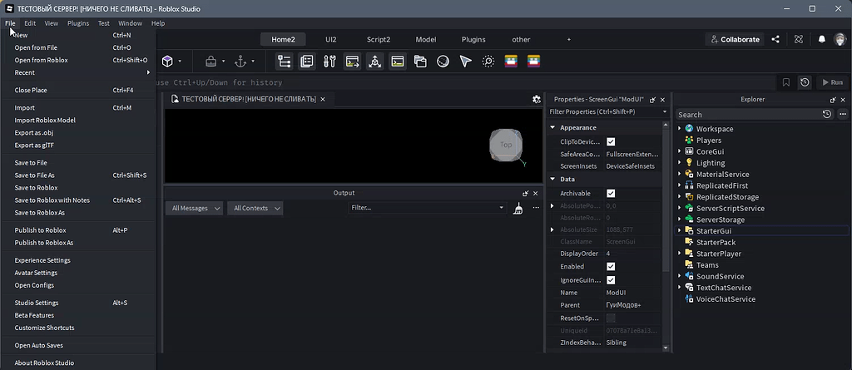Click the Top view cube gizmo
This screenshot has height=370, width=852.
506,145
